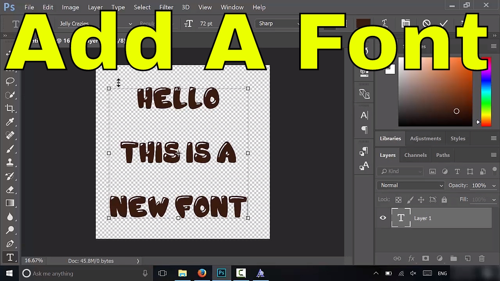The image size is (500, 281).
Task: Select the Crop tool
Action: (10, 108)
